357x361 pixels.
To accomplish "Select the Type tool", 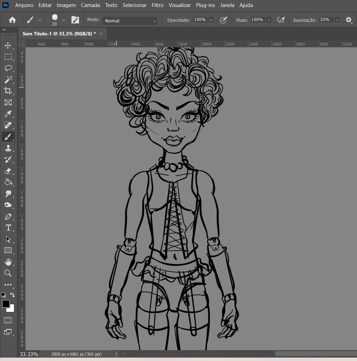I will pyautogui.click(x=8, y=228).
